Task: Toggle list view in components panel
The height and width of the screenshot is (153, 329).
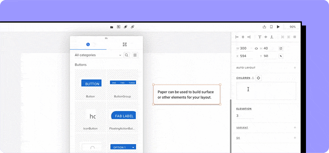Action: click(x=135, y=55)
